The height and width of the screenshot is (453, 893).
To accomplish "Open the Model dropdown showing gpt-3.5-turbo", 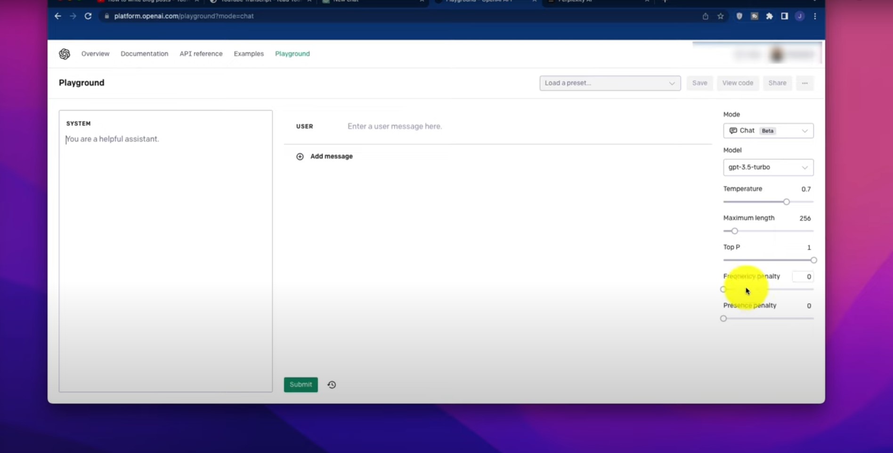I will click(768, 167).
